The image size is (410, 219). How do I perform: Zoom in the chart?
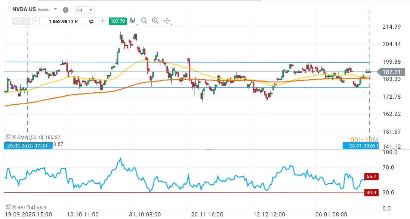[155, 21]
